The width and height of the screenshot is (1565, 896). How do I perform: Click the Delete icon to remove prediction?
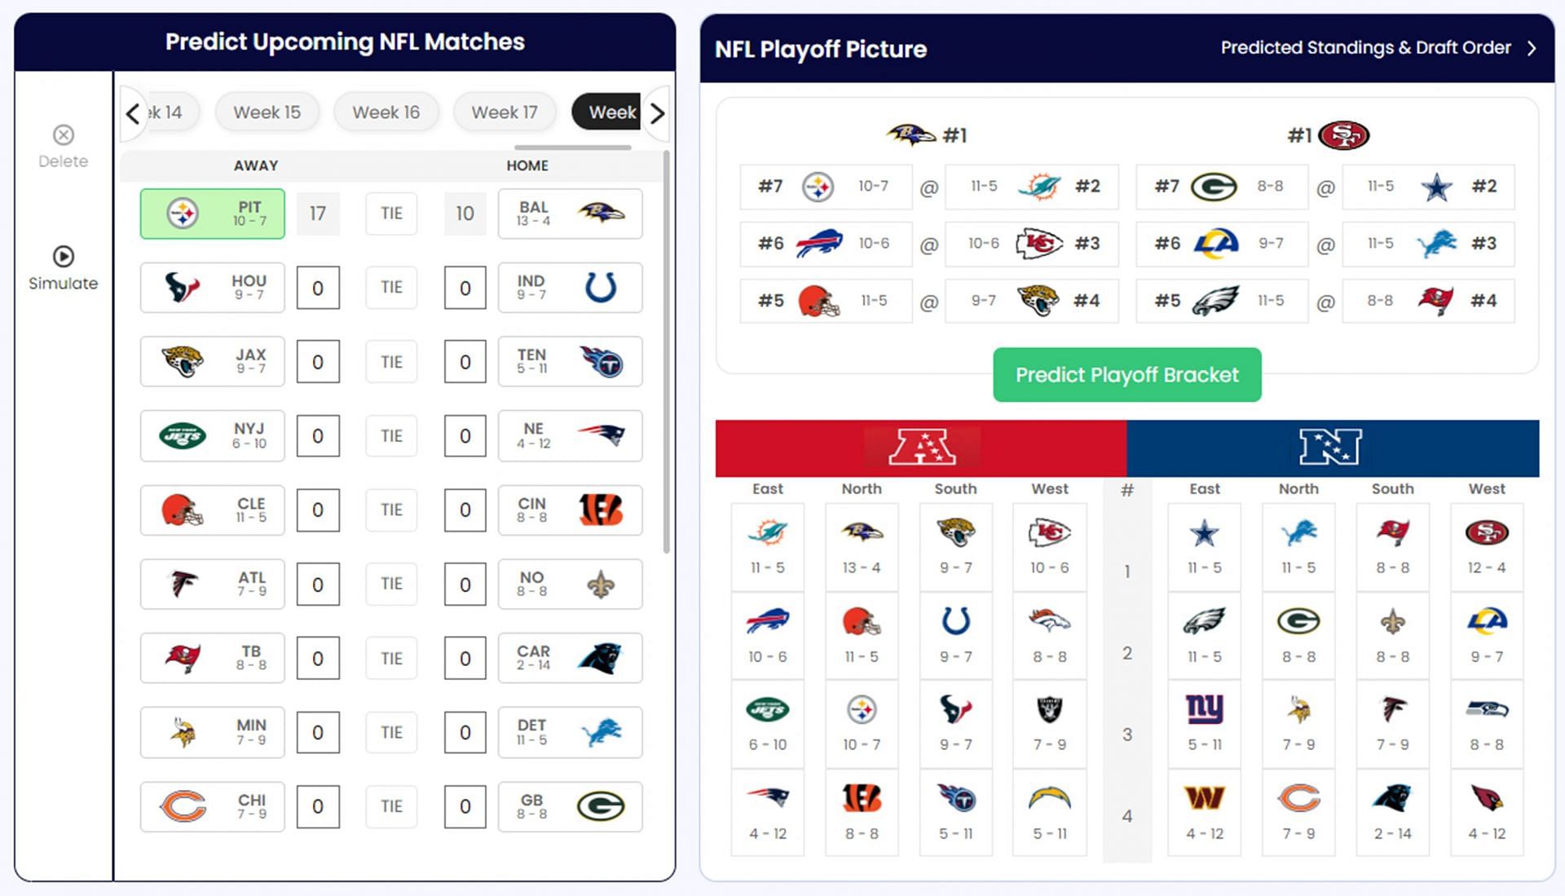[61, 135]
